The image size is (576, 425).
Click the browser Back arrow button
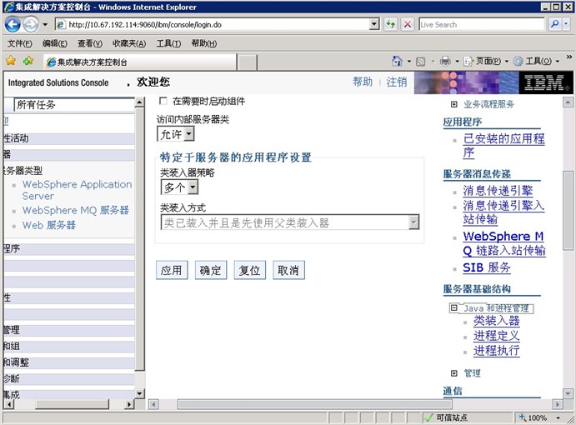pos(13,25)
